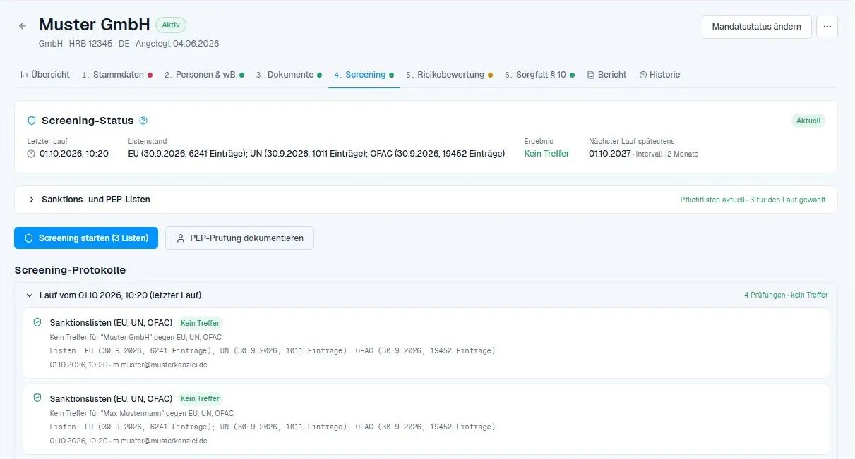This screenshot has width=855, height=459.
Task: Click the shield check icon of Muster GmbH result
Action: [37, 322]
